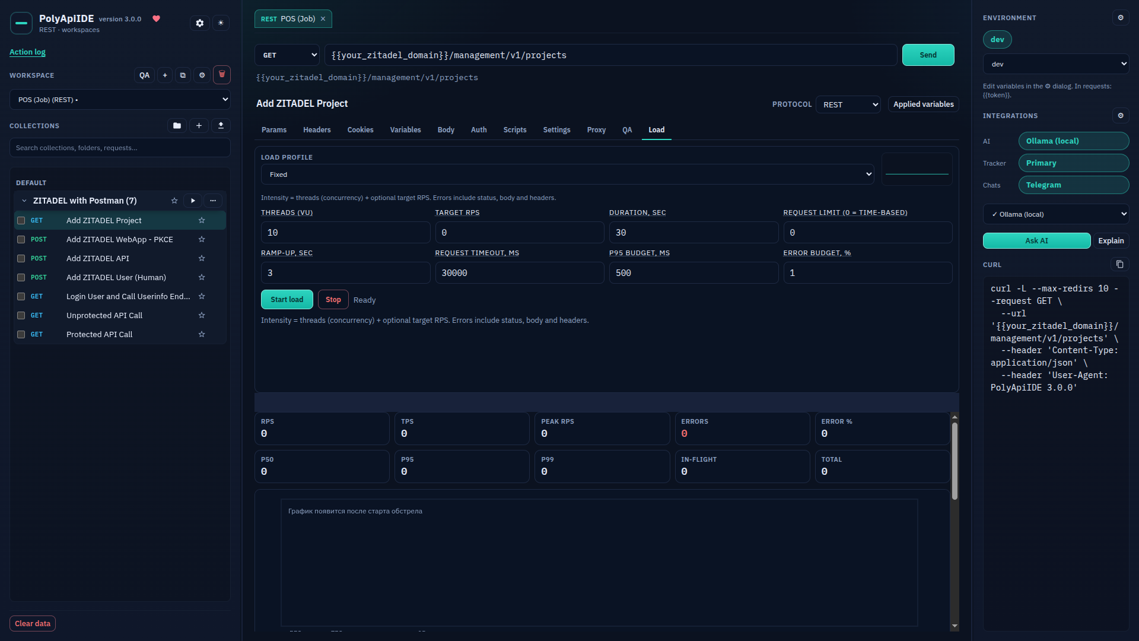Click the add workspace plus icon

tap(165, 75)
